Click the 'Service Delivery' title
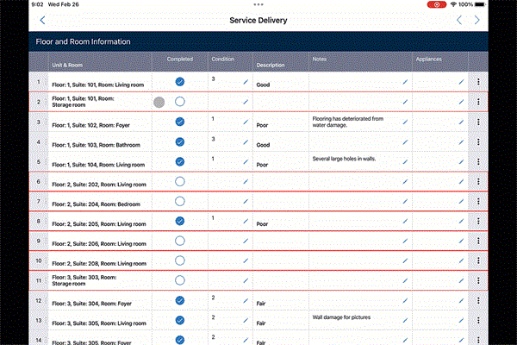This screenshot has width=517, height=345. pyautogui.click(x=258, y=20)
